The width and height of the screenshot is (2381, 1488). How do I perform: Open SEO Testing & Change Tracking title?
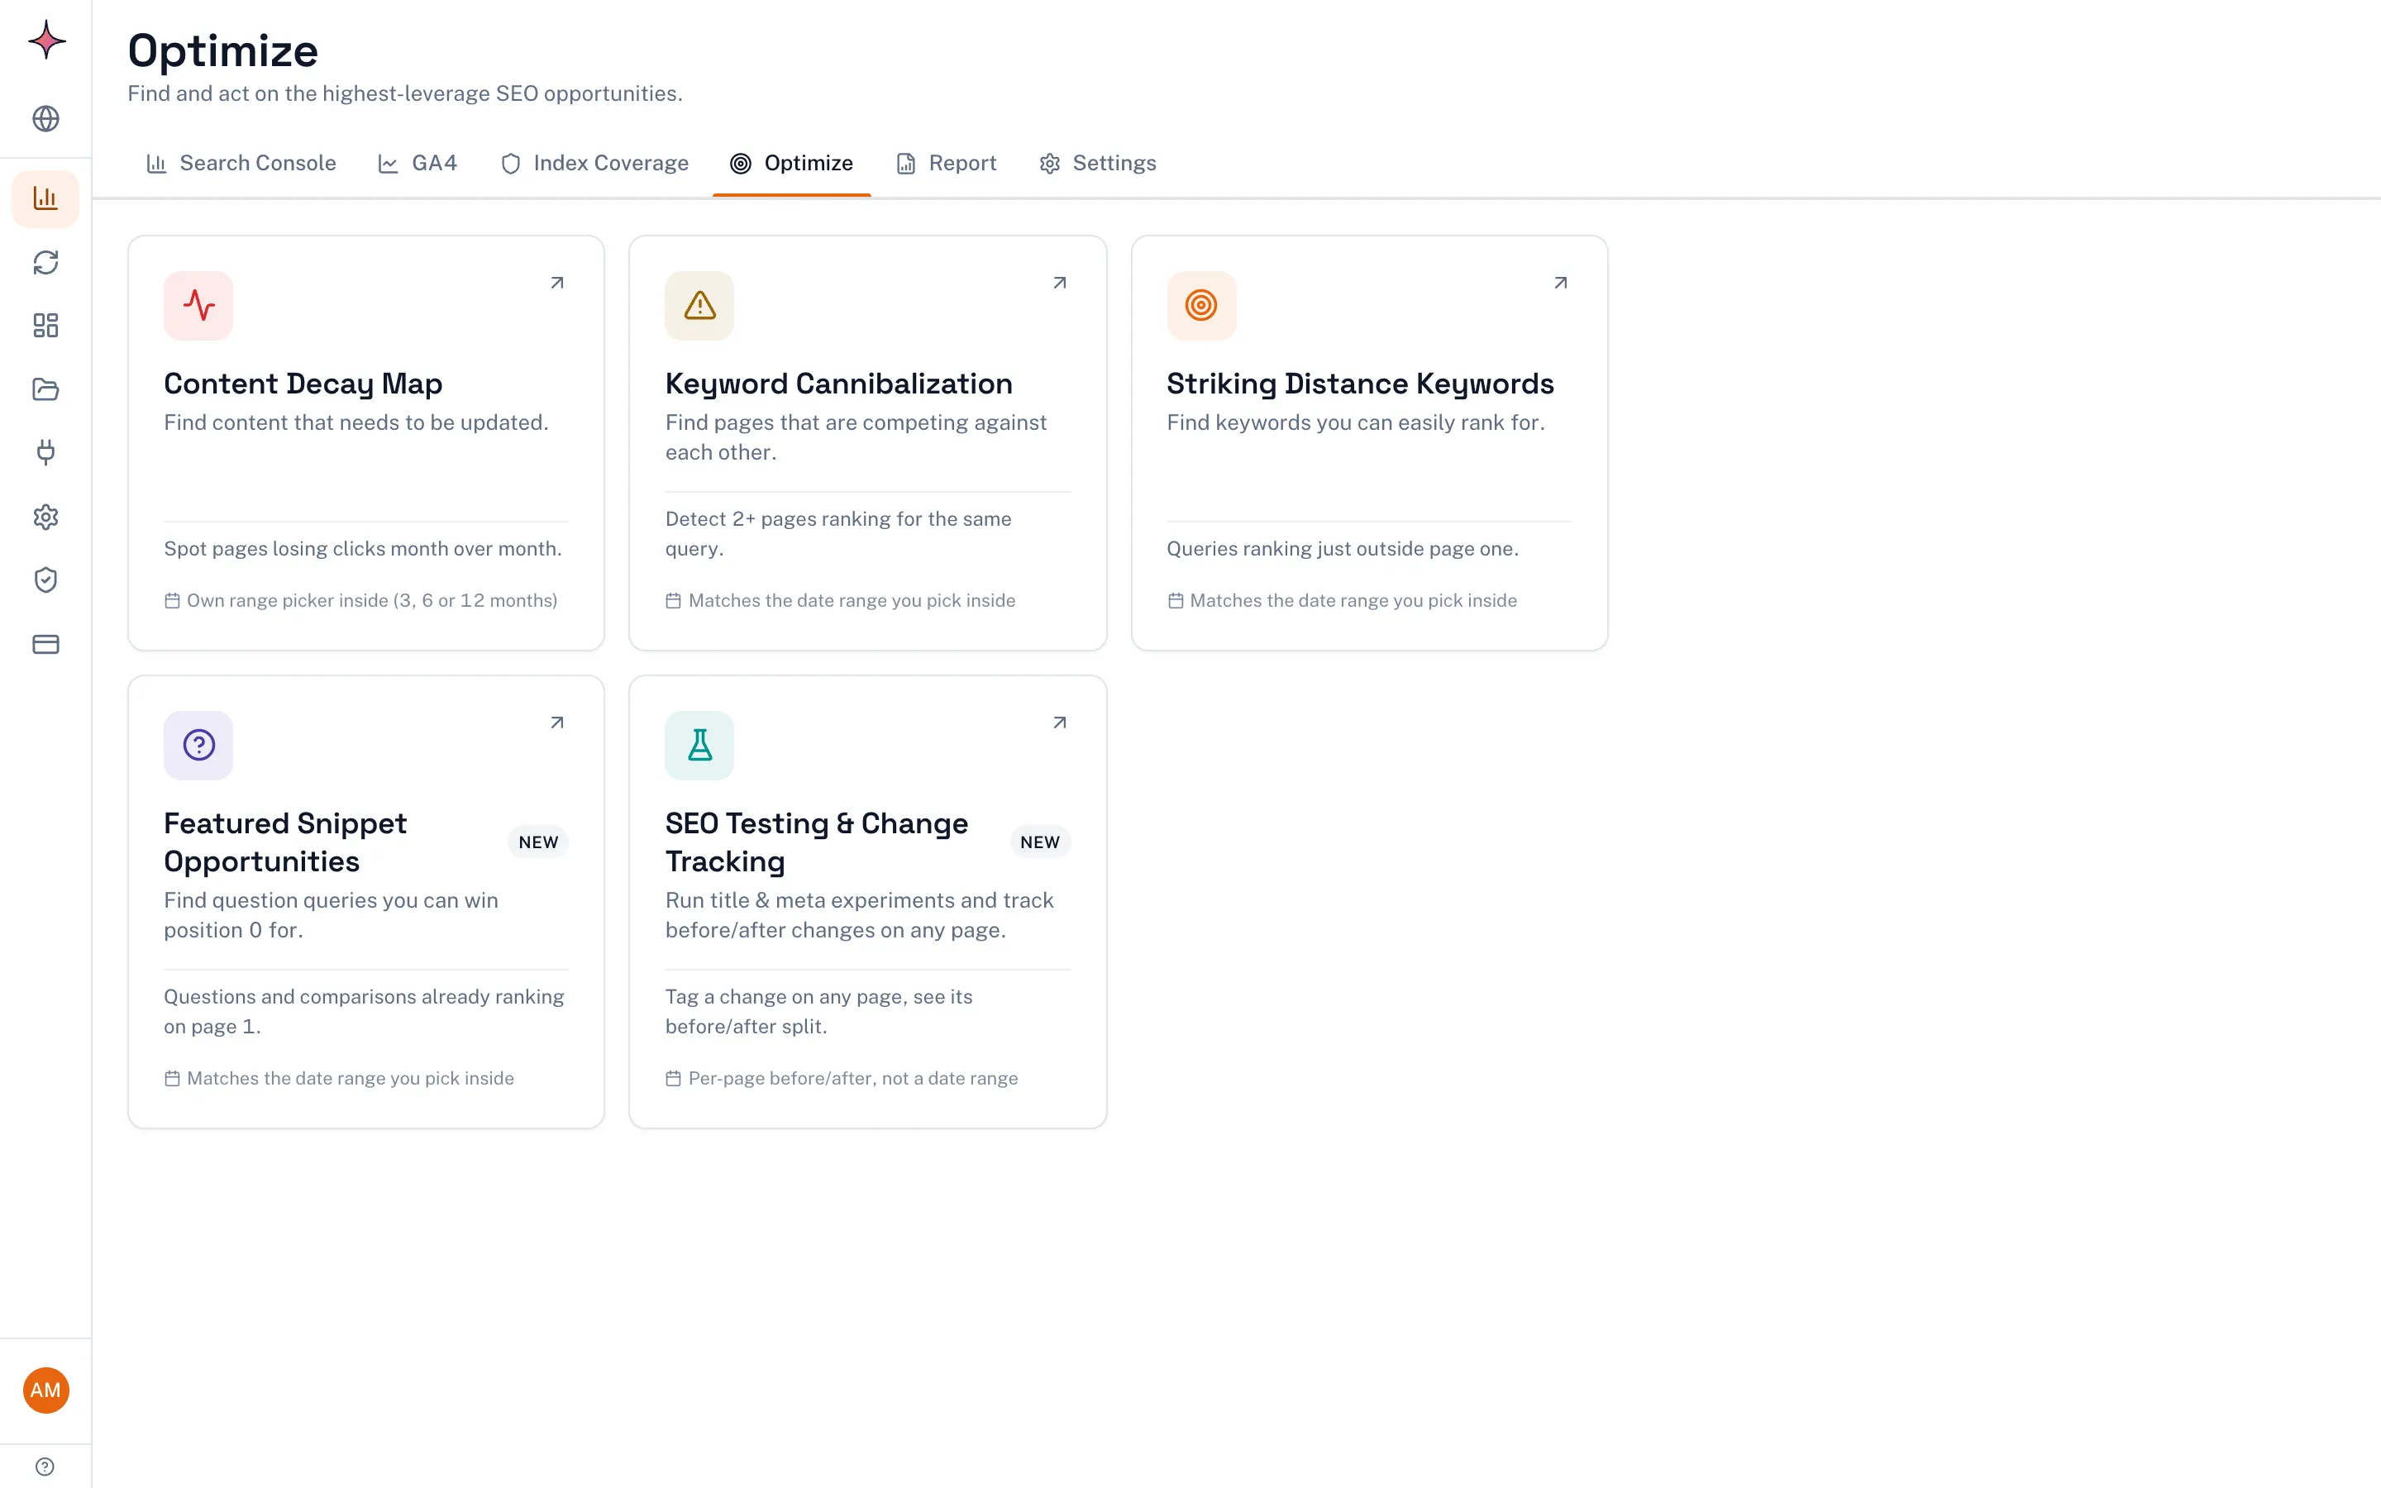tap(817, 842)
